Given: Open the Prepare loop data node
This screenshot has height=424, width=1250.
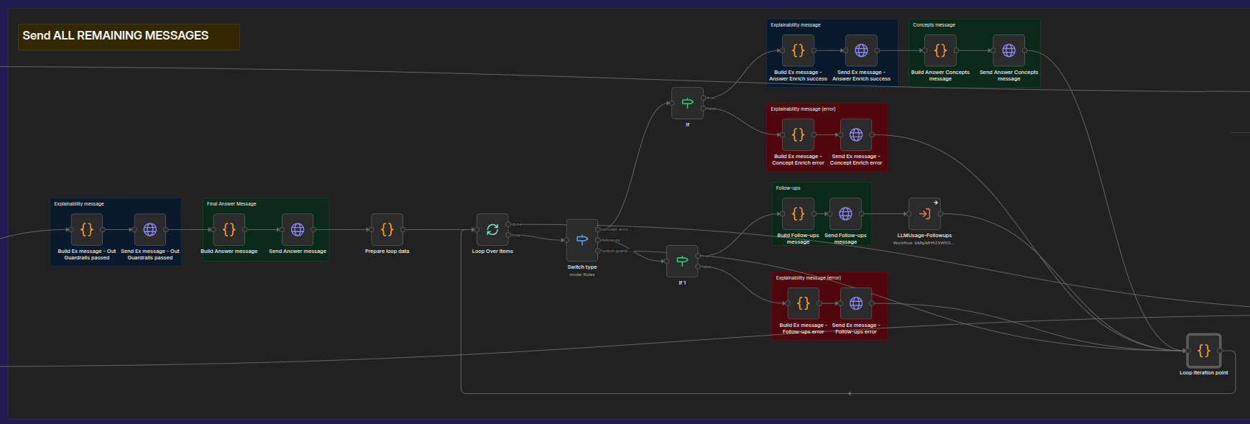Looking at the screenshot, I should pos(387,229).
